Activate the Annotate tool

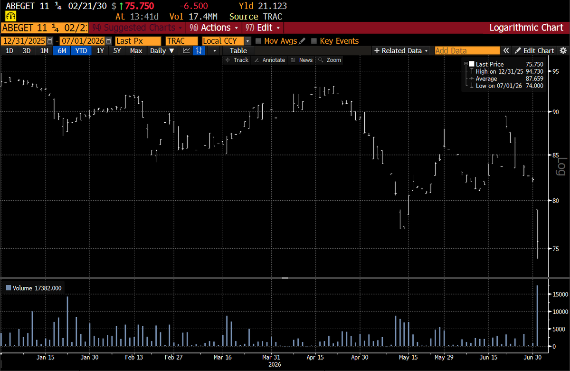(x=270, y=60)
